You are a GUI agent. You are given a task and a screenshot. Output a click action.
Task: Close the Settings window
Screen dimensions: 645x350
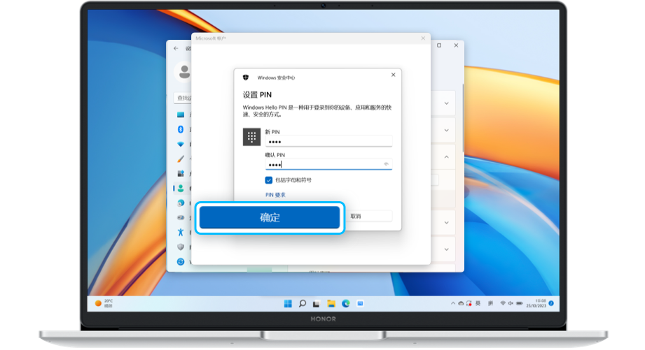pos(456,45)
